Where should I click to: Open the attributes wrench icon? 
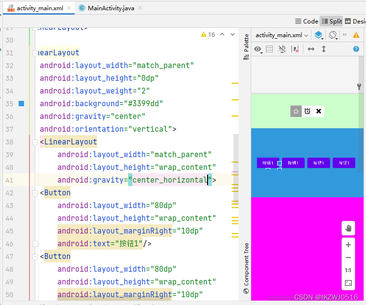pyautogui.click(x=359, y=87)
